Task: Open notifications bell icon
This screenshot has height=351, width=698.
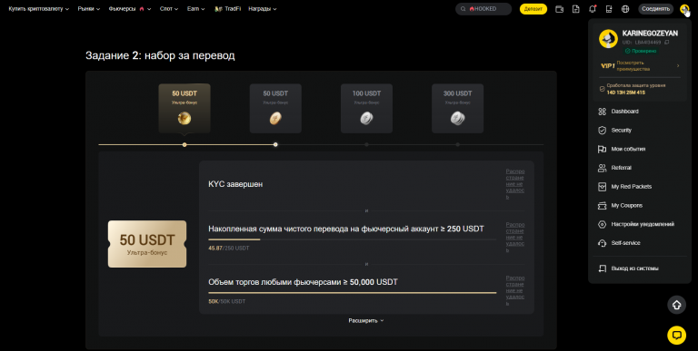Action: 593,9
